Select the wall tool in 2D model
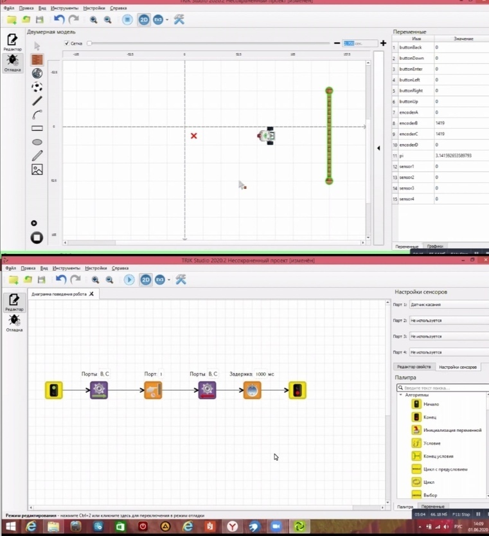The height and width of the screenshot is (536, 489). click(x=37, y=59)
